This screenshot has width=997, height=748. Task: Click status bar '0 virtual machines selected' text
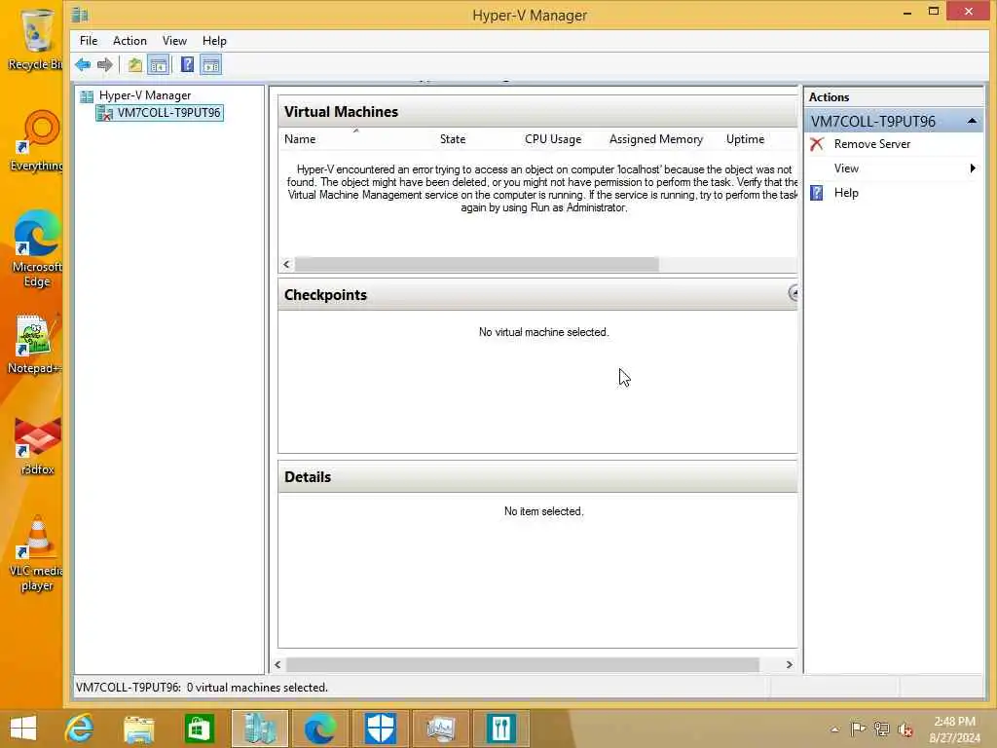coord(257,688)
